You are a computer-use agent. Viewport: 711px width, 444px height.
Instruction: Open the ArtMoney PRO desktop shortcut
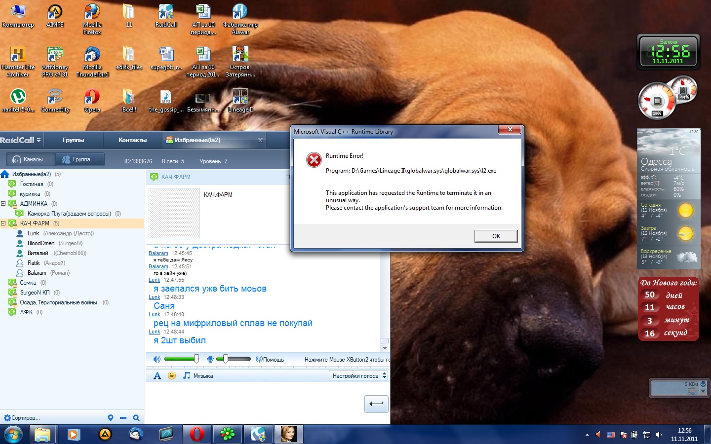point(55,62)
